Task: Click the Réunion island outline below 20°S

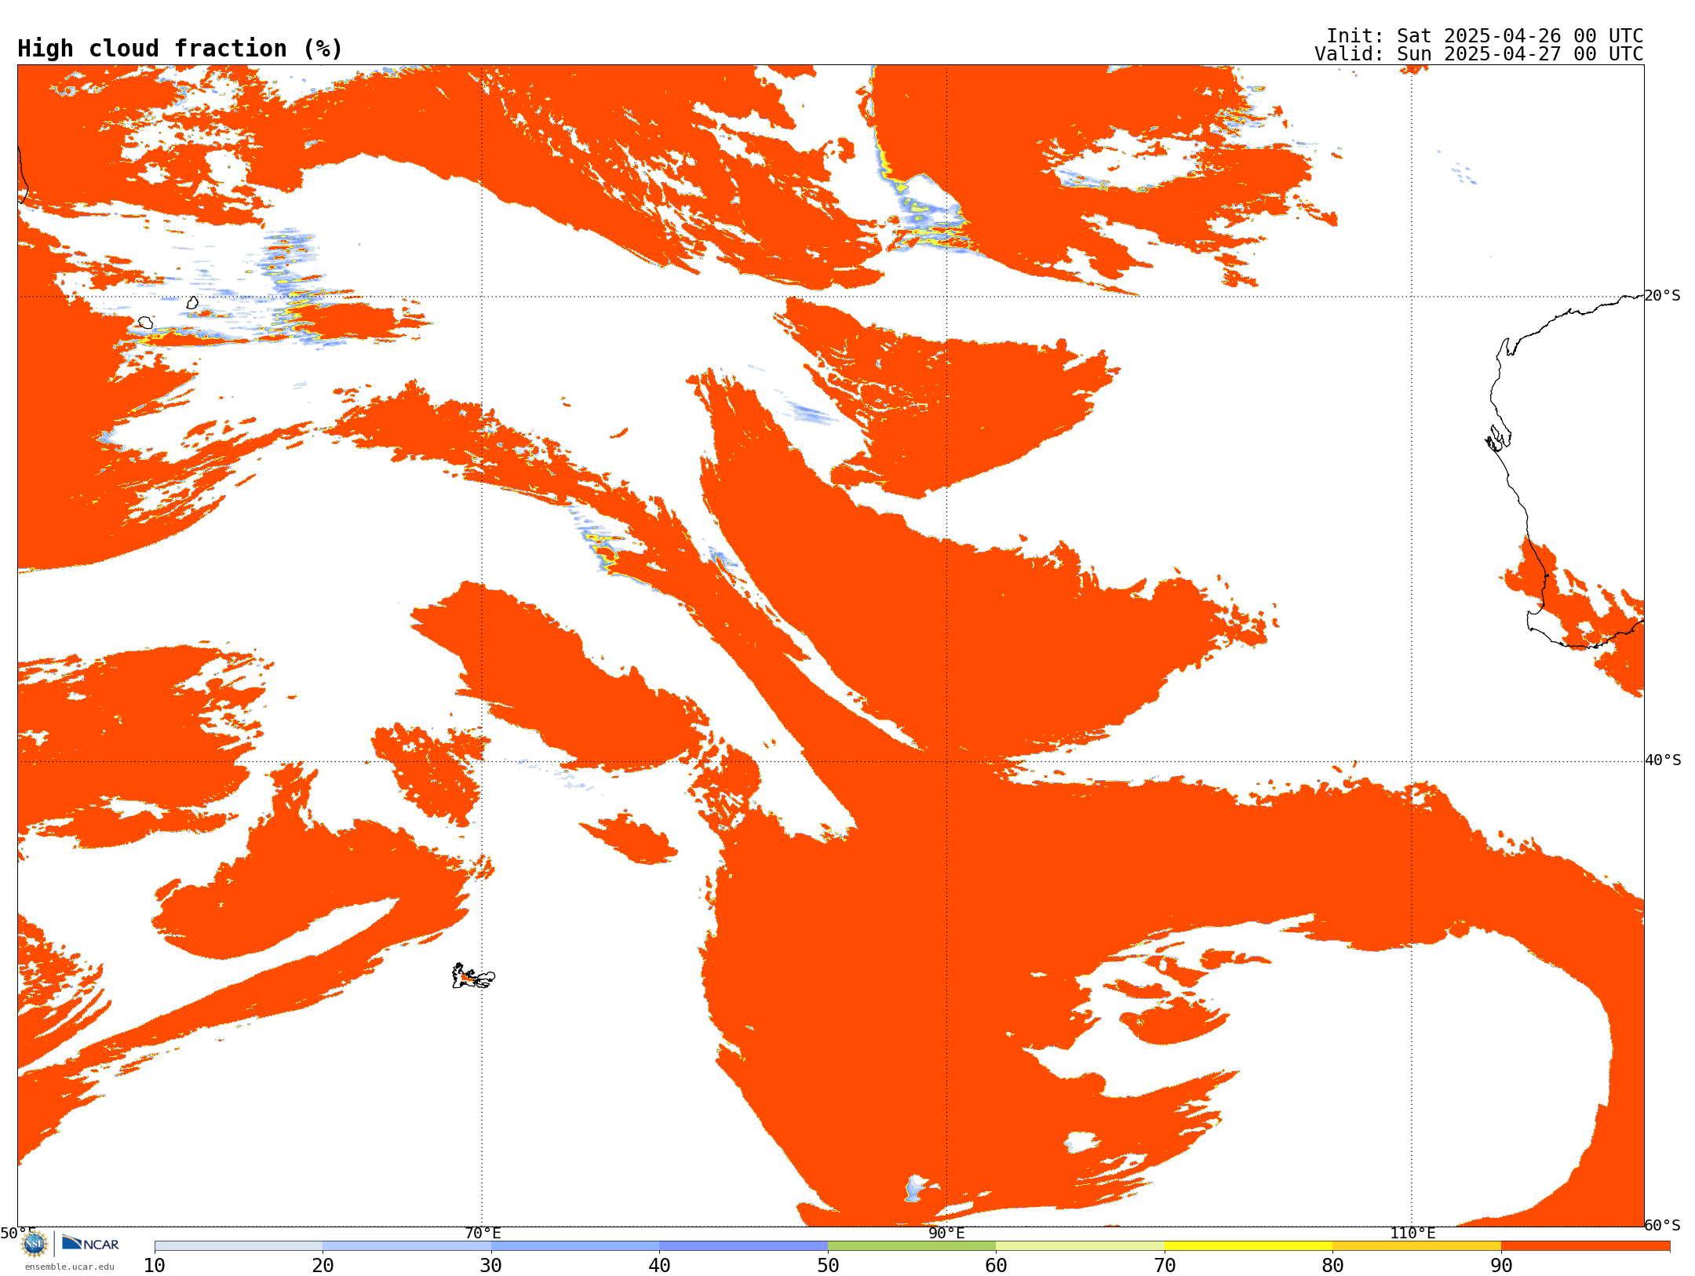Action: click(x=145, y=323)
